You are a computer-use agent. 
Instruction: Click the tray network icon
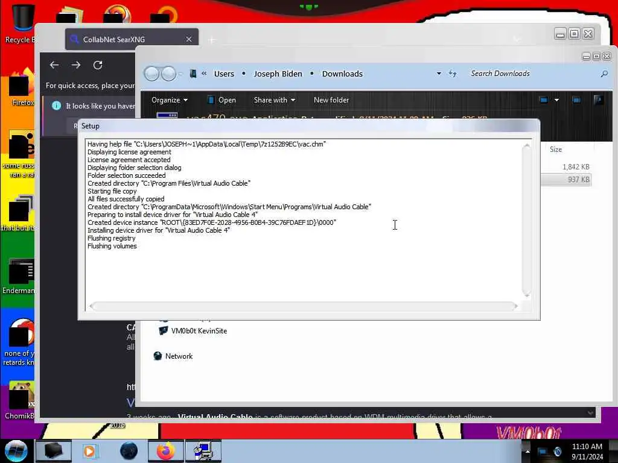(x=543, y=451)
